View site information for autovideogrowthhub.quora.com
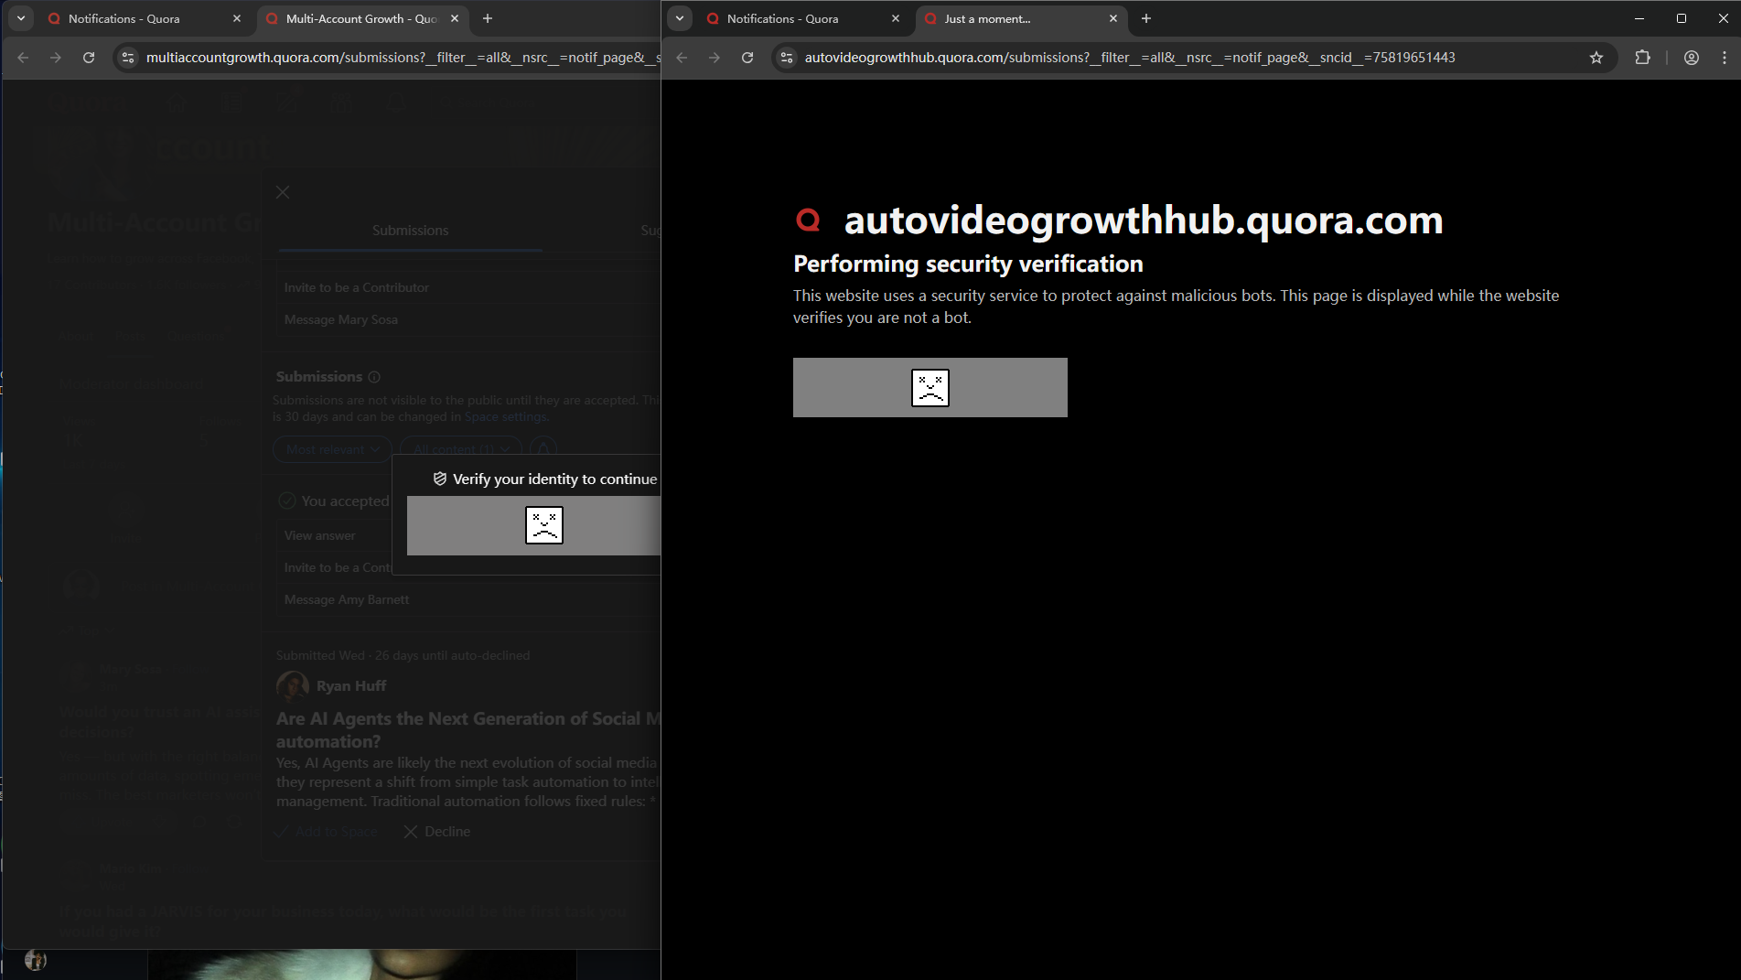This screenshot has width=1741, height=980. click(787, 58)
